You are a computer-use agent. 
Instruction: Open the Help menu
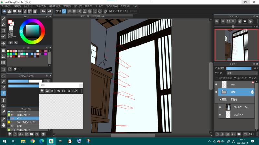(x=136, y=6)
